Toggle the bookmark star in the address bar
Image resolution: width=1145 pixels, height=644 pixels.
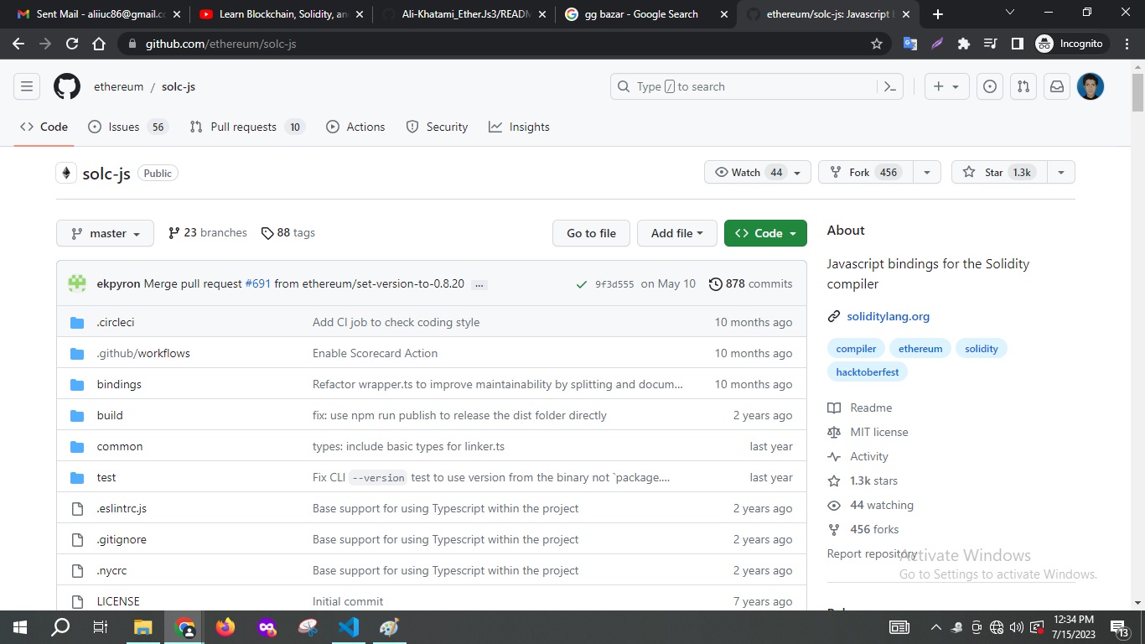pos(875,44)
